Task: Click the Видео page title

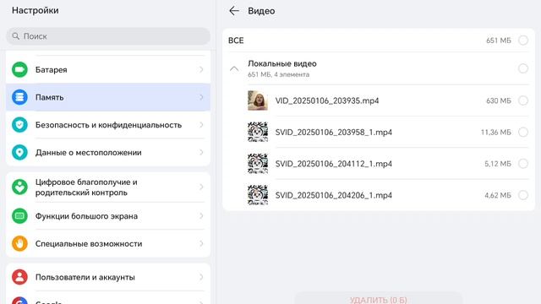Action: click(261, 11)
